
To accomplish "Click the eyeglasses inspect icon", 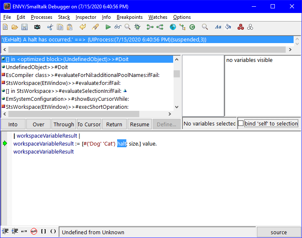I will tap(118, 27).
